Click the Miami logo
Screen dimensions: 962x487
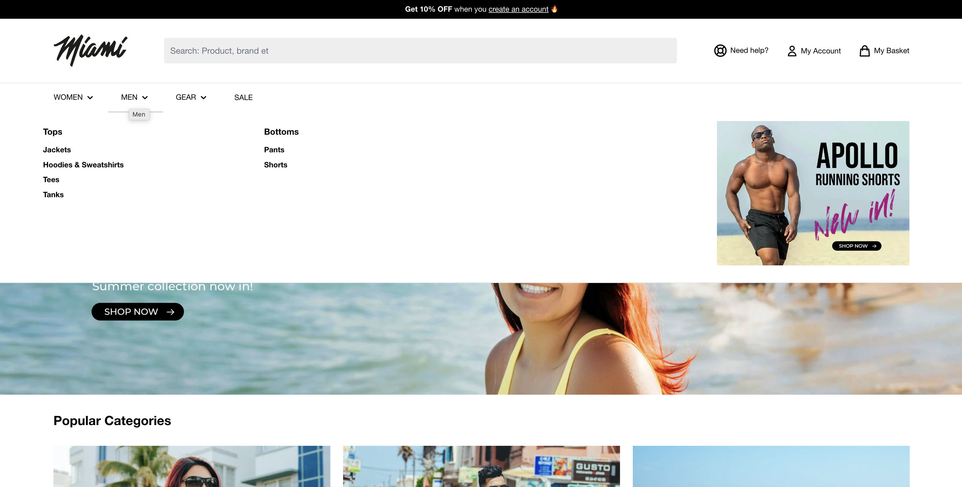click(90, 50)
